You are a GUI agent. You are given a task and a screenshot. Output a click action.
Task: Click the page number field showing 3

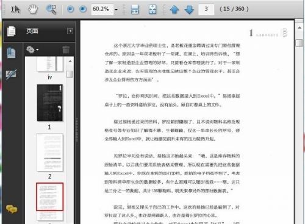[x=206, y=9]
